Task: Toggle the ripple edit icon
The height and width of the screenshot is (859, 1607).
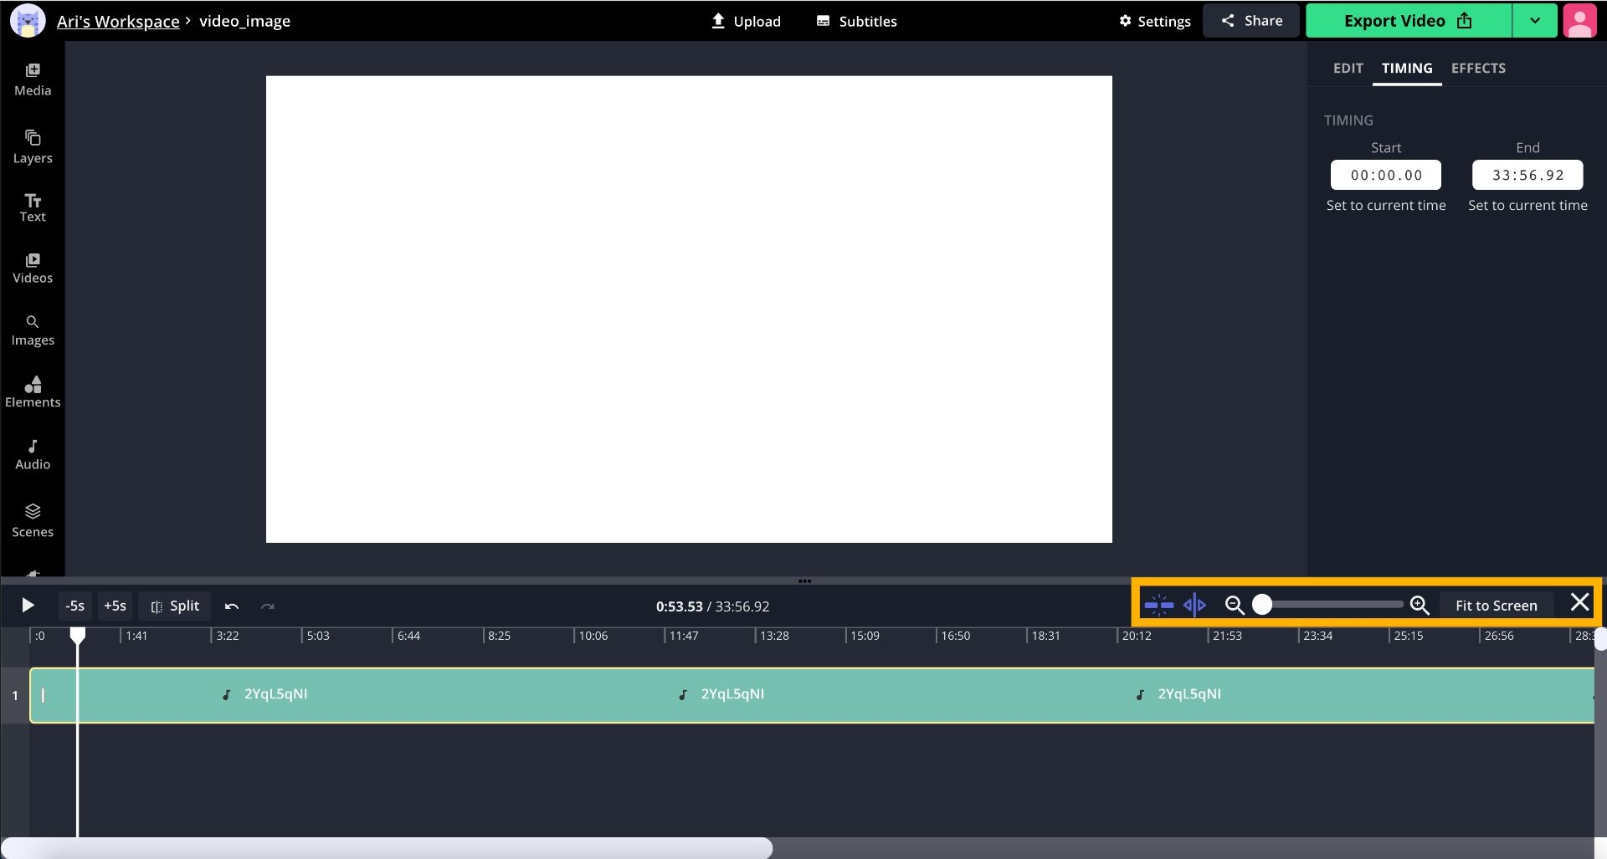Action: [x=1194, y=605]
